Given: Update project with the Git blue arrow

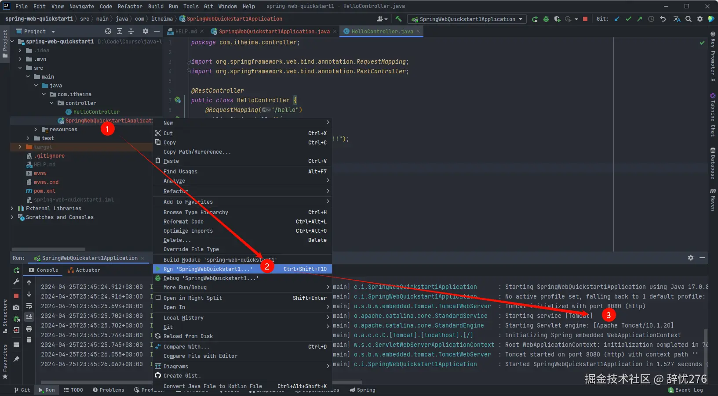Looking at the screenshot, I should coord(617,19).
